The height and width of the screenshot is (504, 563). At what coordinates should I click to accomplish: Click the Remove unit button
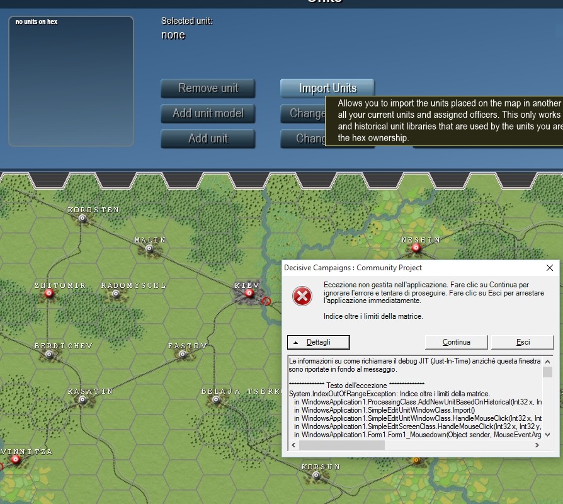pyautogui.click(x=208, y=88)
